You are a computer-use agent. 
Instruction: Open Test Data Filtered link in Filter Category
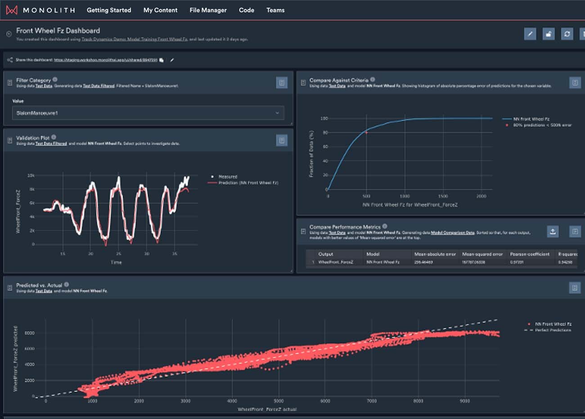point(99,86)
